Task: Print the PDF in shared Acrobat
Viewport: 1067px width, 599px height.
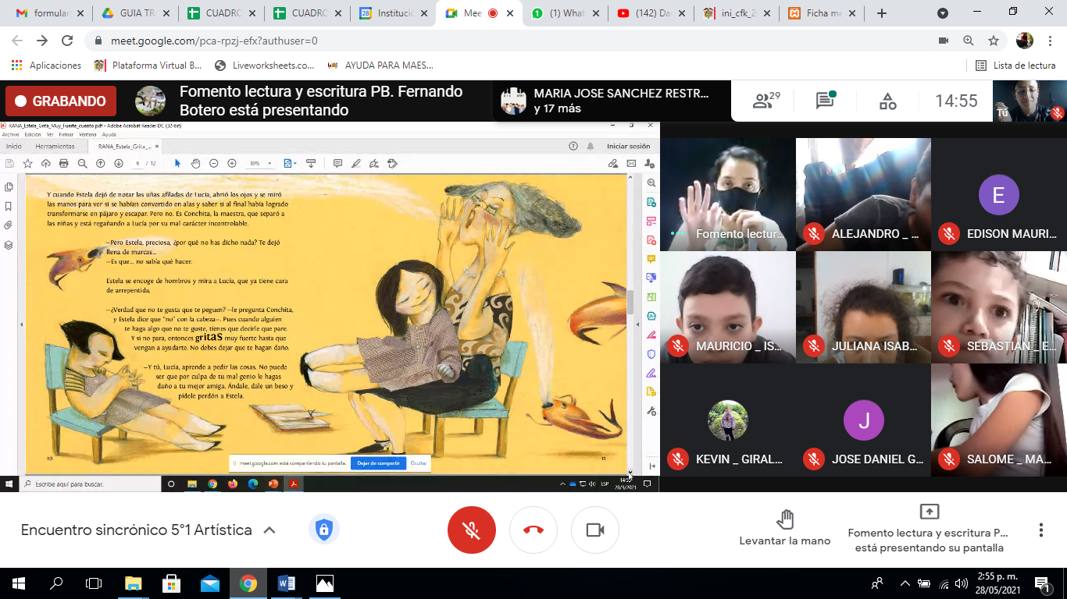Action: [x=64, y=163]
